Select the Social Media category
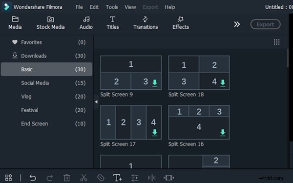Viewport: 293px width, 183px height. [x=46, y=83]
